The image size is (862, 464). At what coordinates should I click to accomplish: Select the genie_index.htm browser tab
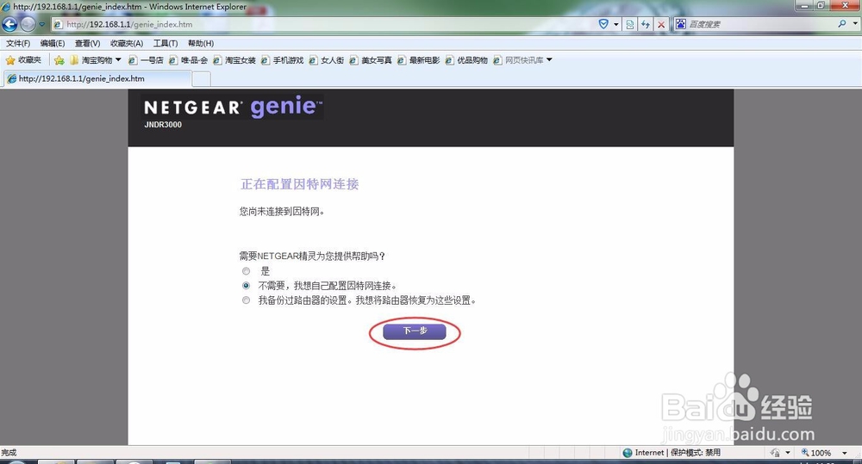pyautogui.click(x=98, y=78)
